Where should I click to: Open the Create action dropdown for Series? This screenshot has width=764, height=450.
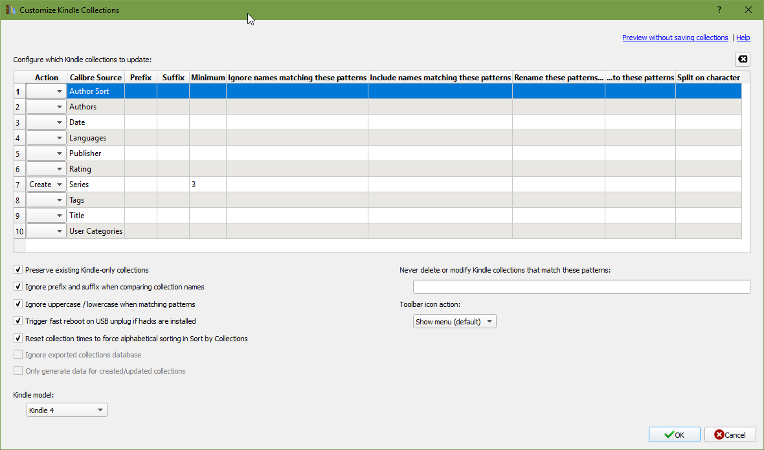(x=46, y=185)
